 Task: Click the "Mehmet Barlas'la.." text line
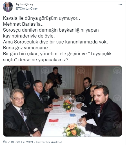(23, 24)
